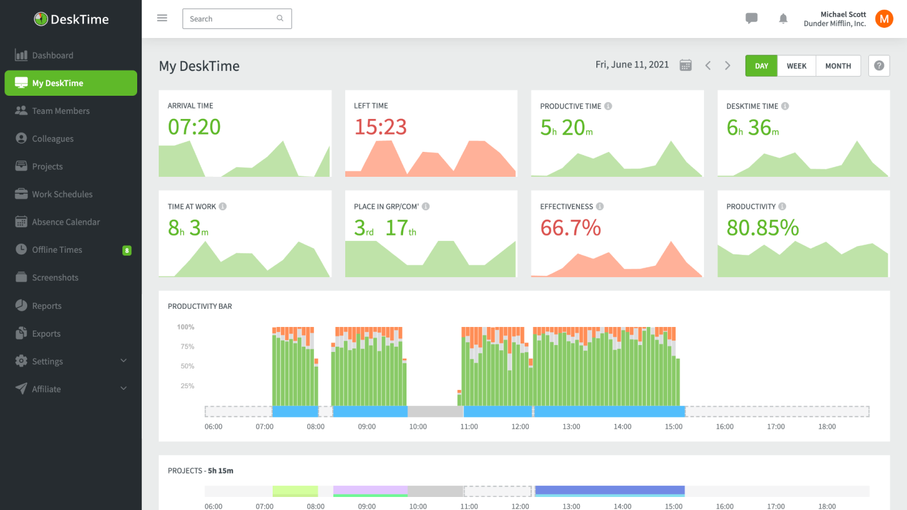Screen dimensions: 907x510
Task: Switch to the WEEK view tab
Action: (796, 65)
